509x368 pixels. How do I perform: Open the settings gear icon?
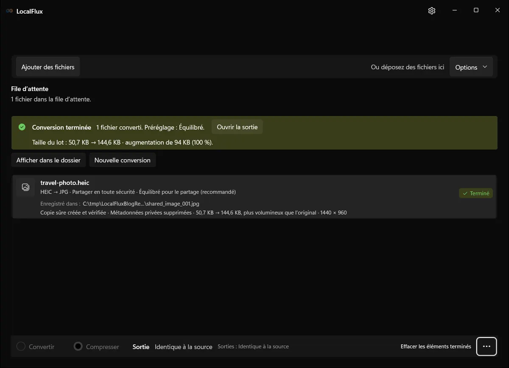432,11
